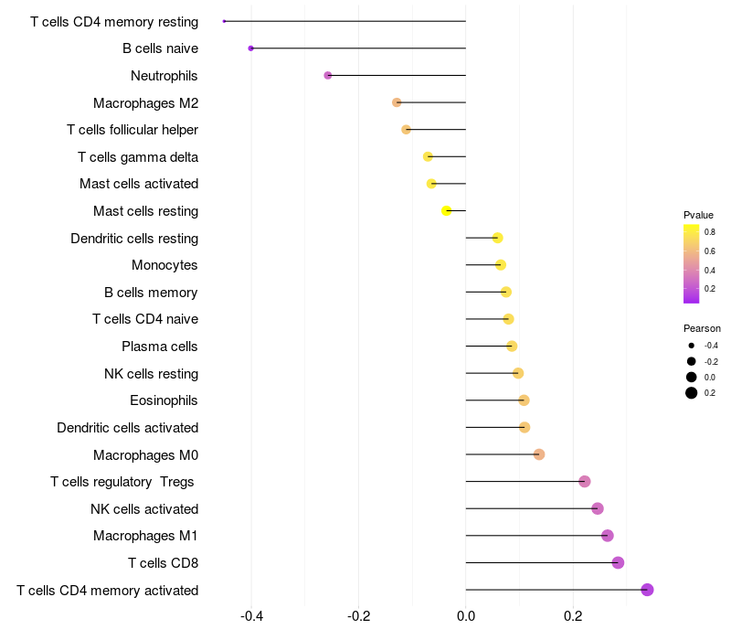Click the Pearson -0.2 legend circle

tap(692, 361)
